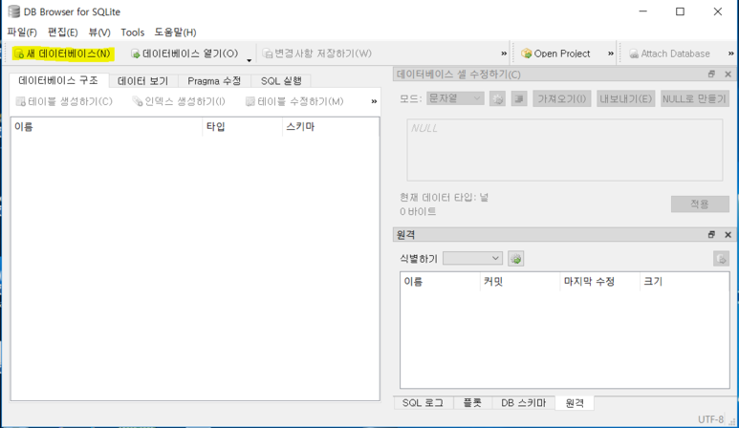Click the 적용 button
The width and height of the screenshot is (739, 428).
point(700,203)
